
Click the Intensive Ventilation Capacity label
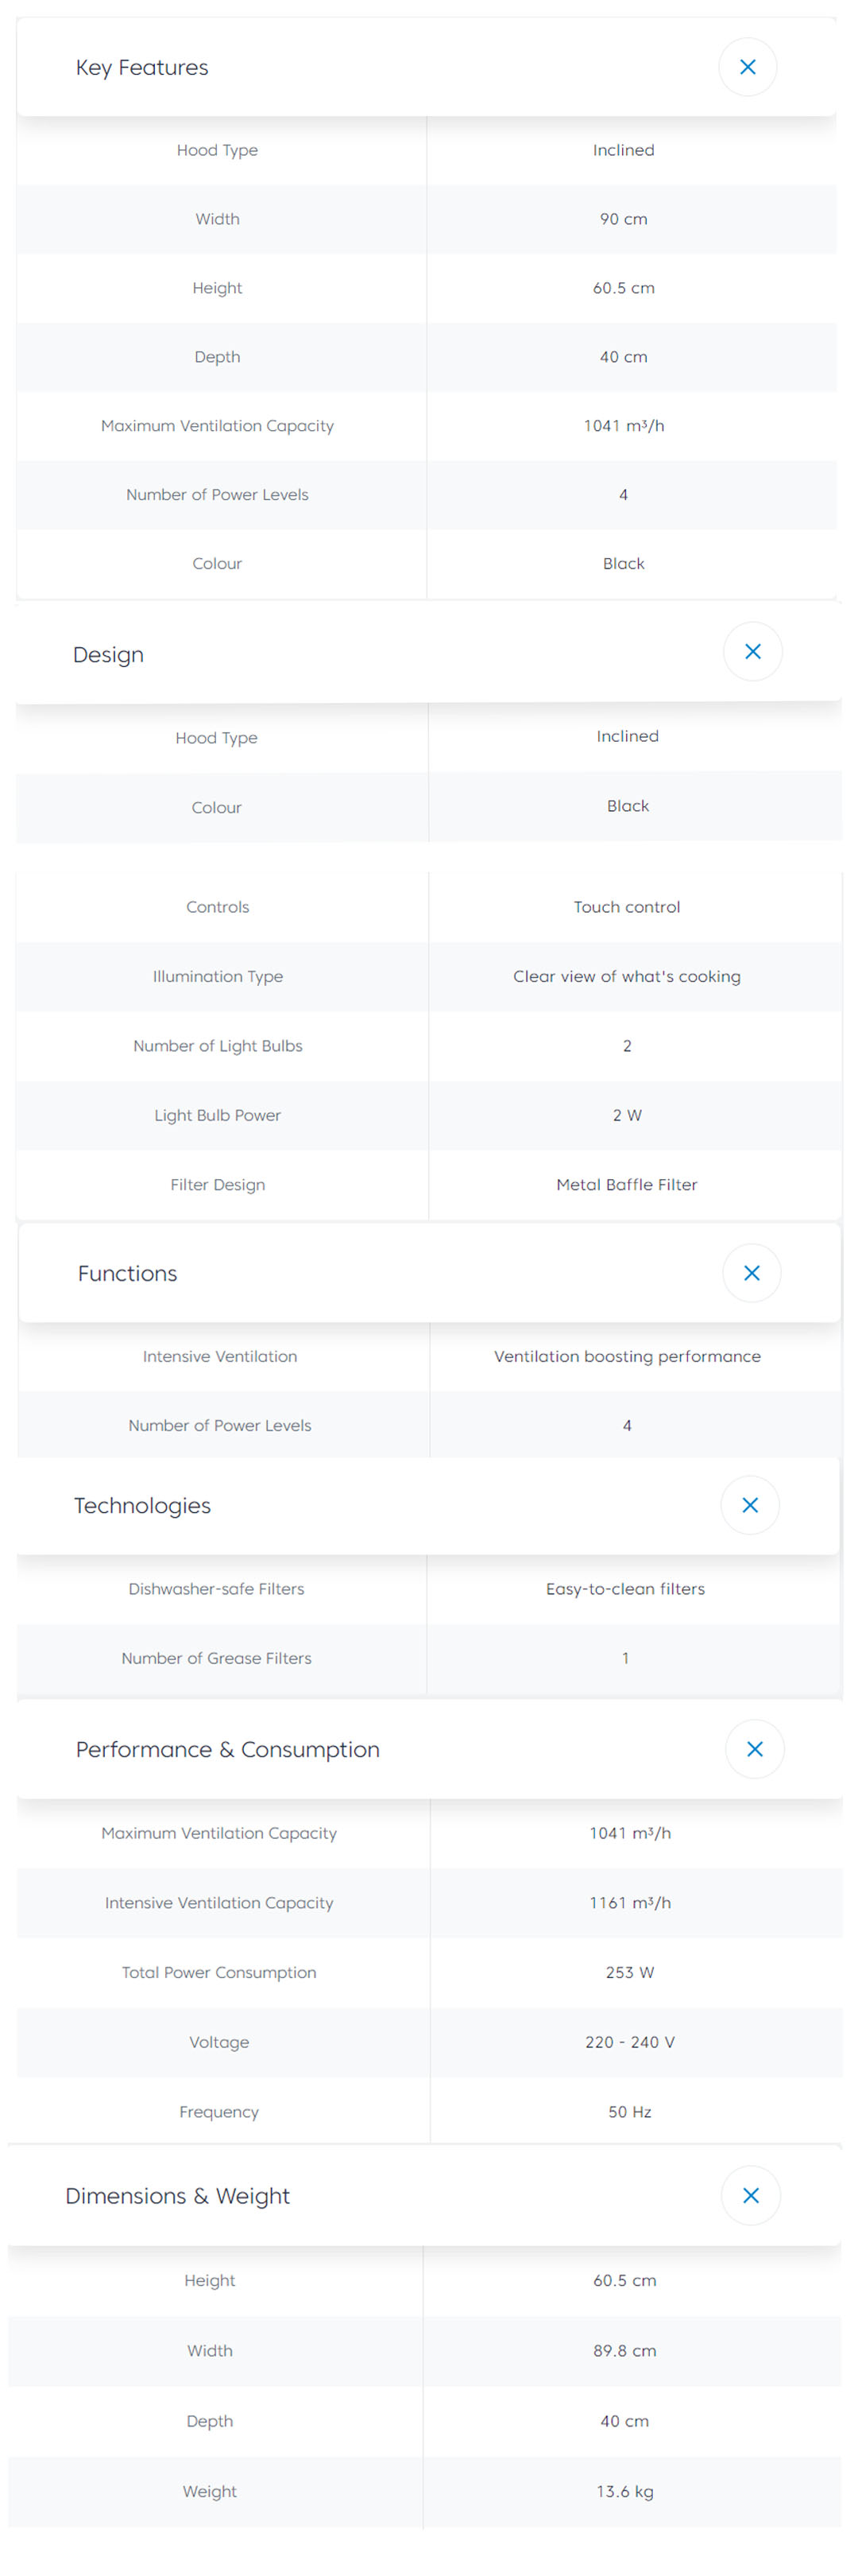click(x=218, y=1903)
